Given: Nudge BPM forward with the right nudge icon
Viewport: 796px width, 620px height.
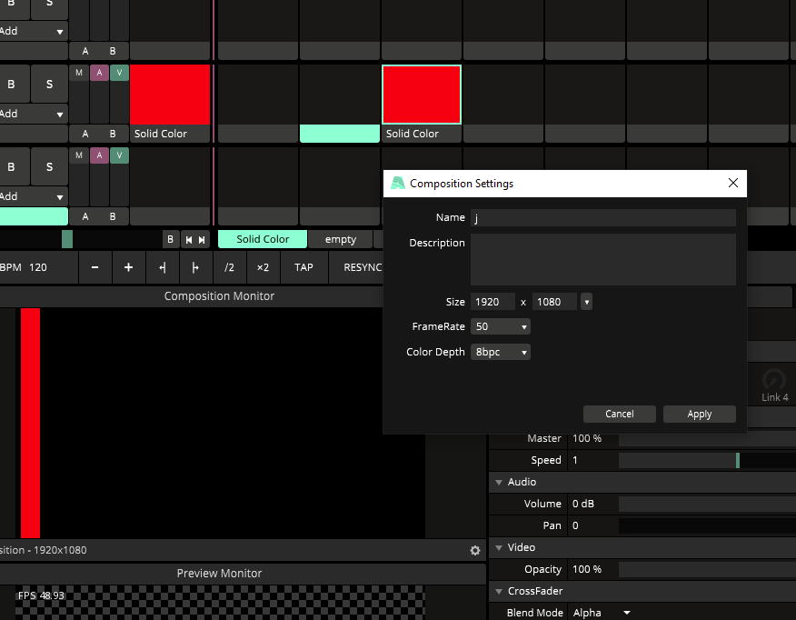Looking at the screenshot, I should [194, 267].
